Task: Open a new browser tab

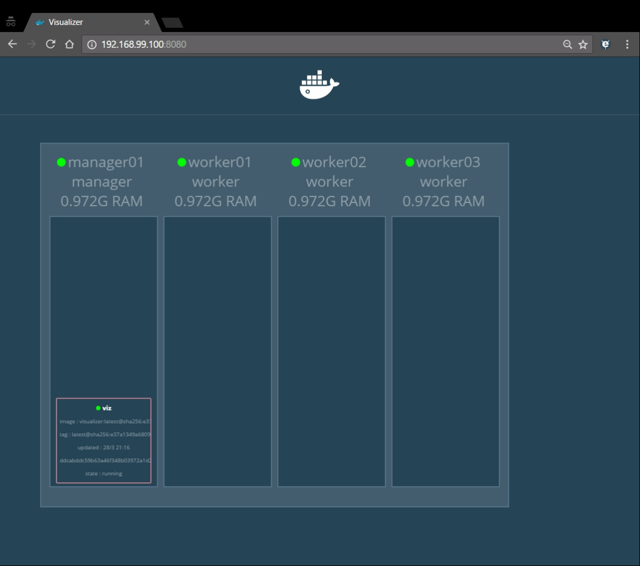Action: click(x=172, y=23)
